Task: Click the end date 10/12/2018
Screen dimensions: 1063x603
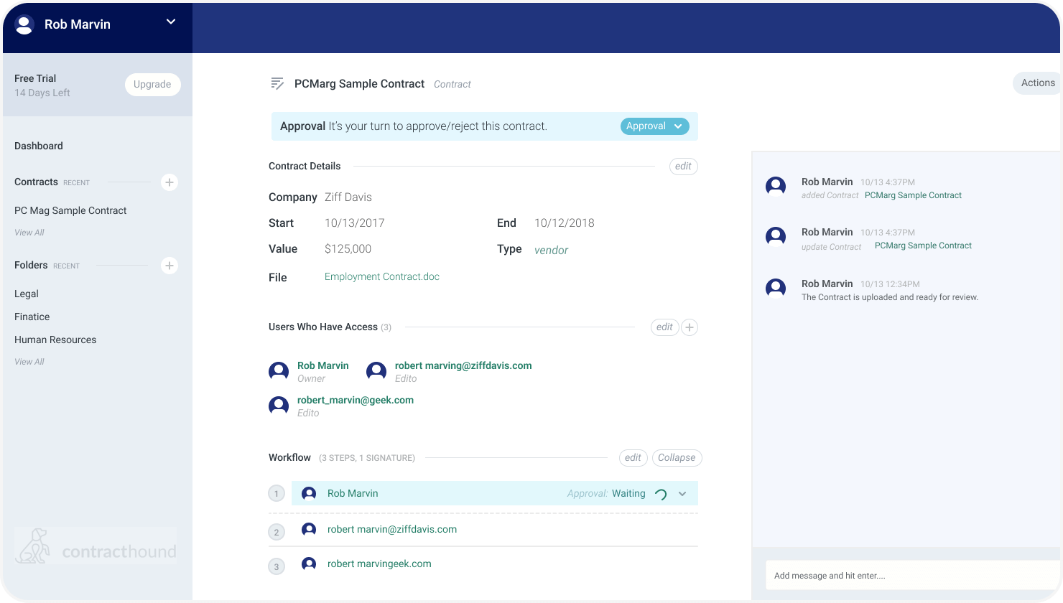Action: pyautogui.click(x=565, y=223)
